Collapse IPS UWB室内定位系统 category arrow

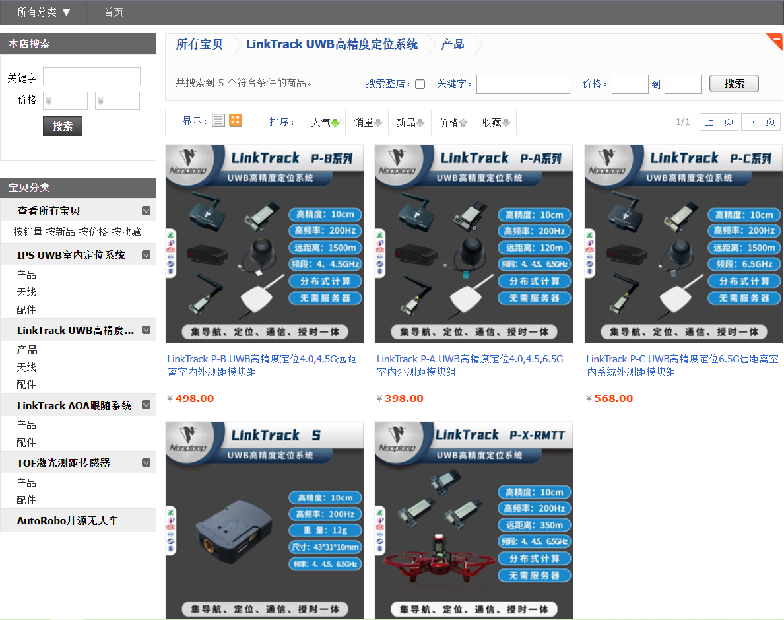(x=146, y=256)
